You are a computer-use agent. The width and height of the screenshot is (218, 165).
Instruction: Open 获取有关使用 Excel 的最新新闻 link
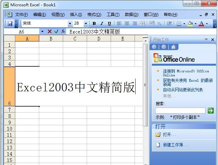(188, 82)
